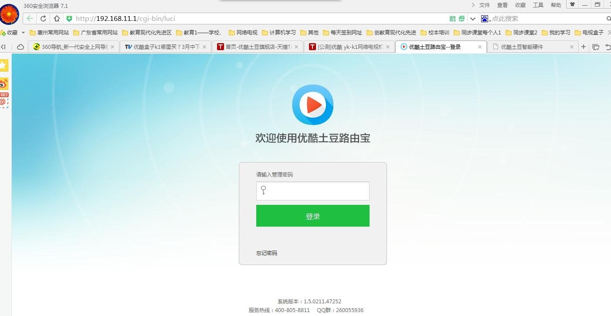
Task: Restore closed tab with the undo arrow
Action: 608,47
